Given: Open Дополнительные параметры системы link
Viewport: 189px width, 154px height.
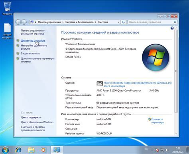Looking at the screenshot, I should click(37, 60).
